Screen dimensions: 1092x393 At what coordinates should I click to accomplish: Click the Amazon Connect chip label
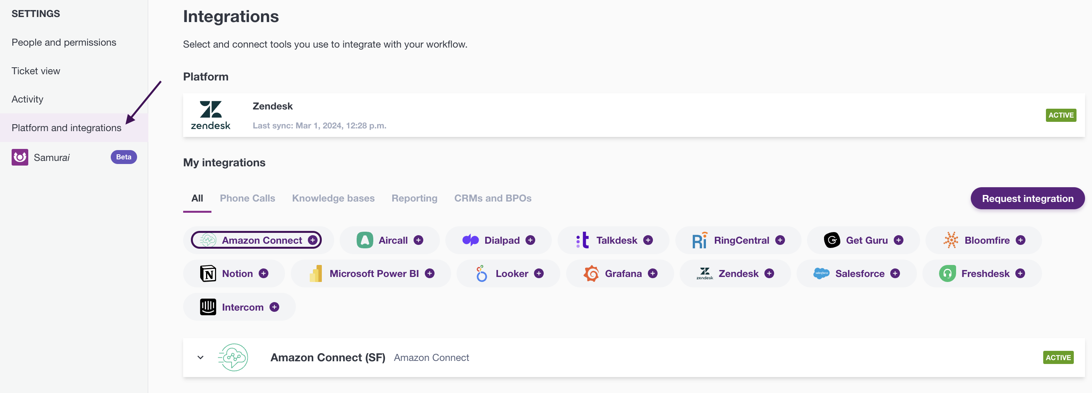coord(262,240)
